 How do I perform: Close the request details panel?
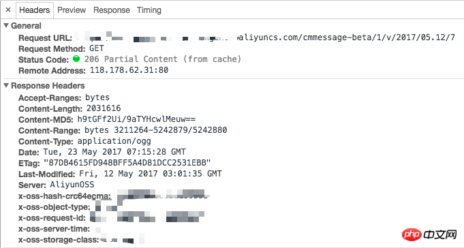pos(8,10)
